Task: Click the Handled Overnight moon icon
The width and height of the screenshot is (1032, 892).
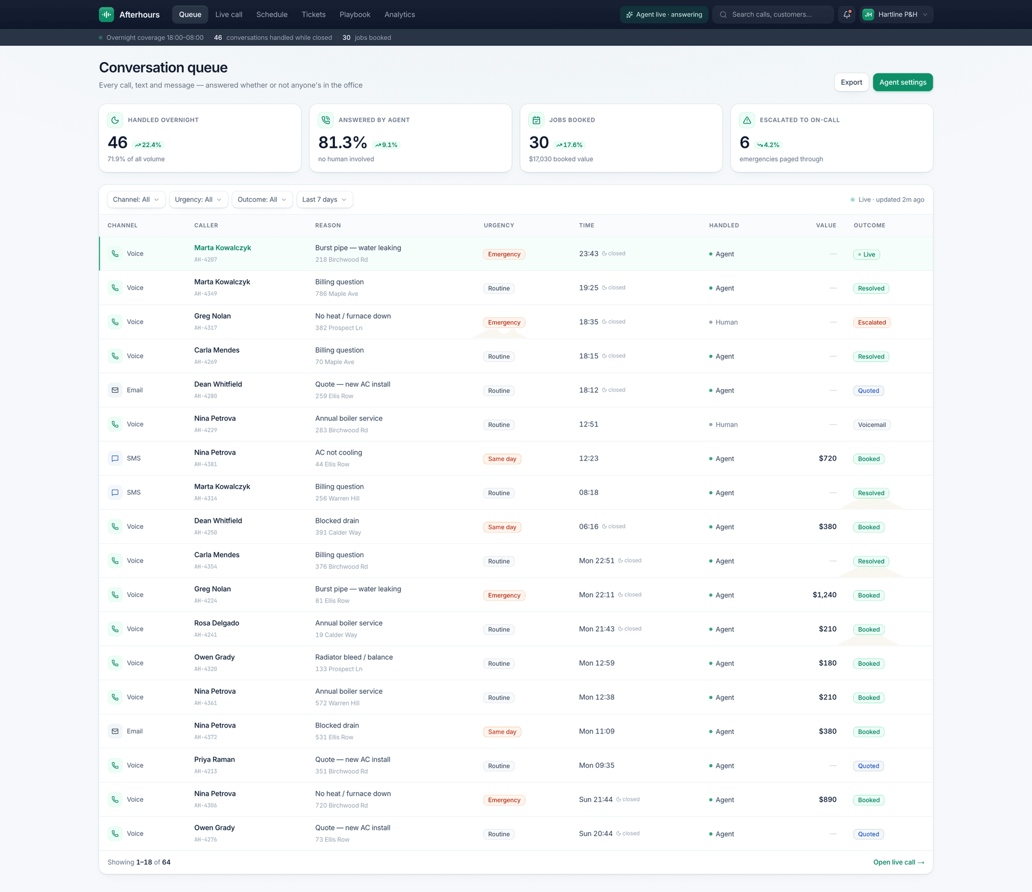Action: (x=115, y=120)
